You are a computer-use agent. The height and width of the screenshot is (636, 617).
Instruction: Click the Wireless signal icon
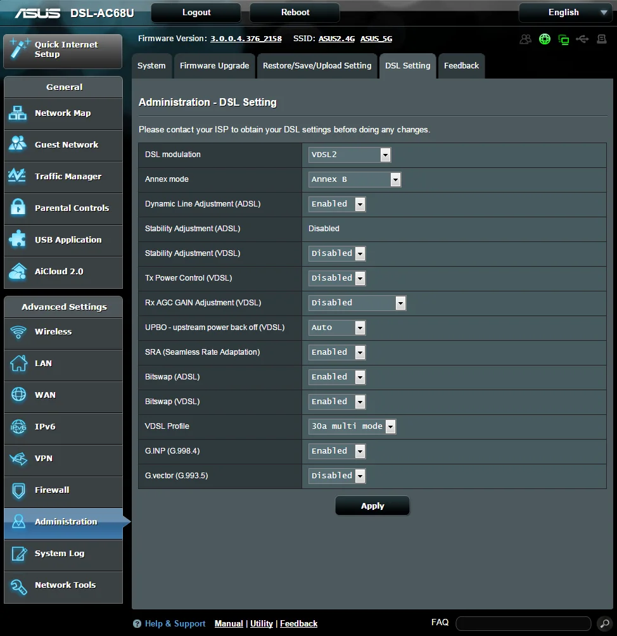[x=18, y=332]
